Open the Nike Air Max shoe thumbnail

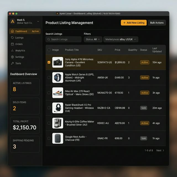click(x=58, y=93)
